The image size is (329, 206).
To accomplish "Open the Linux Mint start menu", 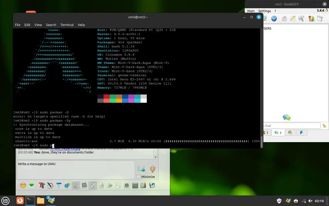I will [x=5, y=201].
